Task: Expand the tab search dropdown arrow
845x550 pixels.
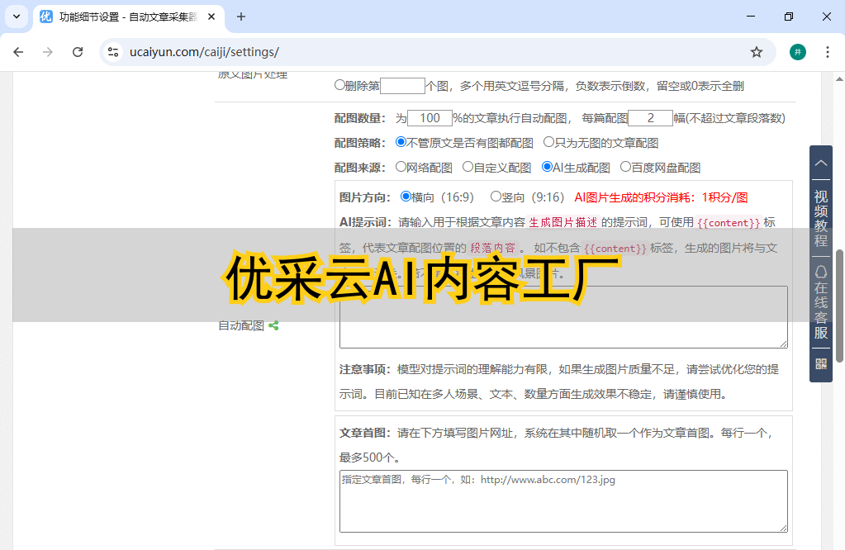Action: [16, 17]
